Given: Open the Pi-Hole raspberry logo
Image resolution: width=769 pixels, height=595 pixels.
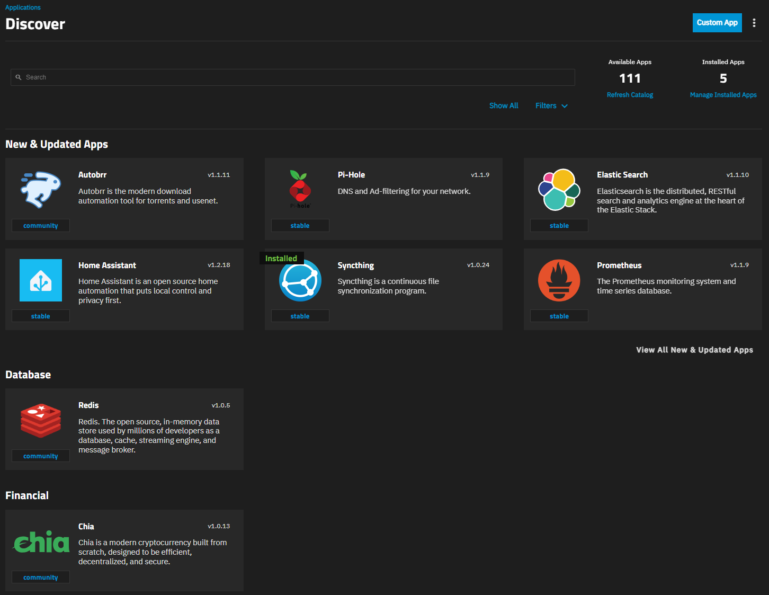Looking at the screenshot, I should (300, 189).
